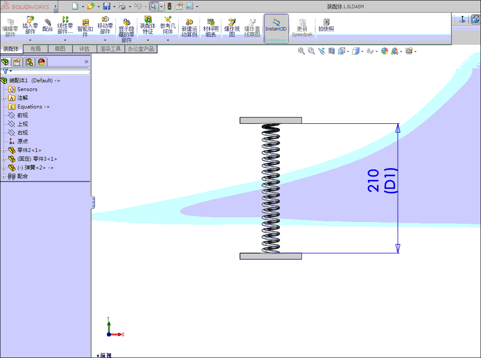Toggle Hide/Show Items glasses icon

[x=370, y=51]
